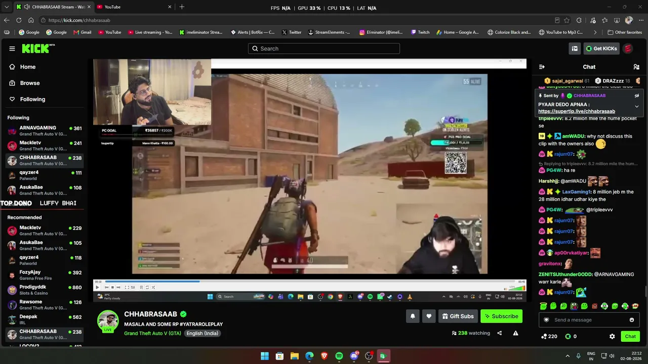The height and width of the screenshot is (364, 648).
Task: Open Rawsome channel in Recommended
Action: point(45,305)
